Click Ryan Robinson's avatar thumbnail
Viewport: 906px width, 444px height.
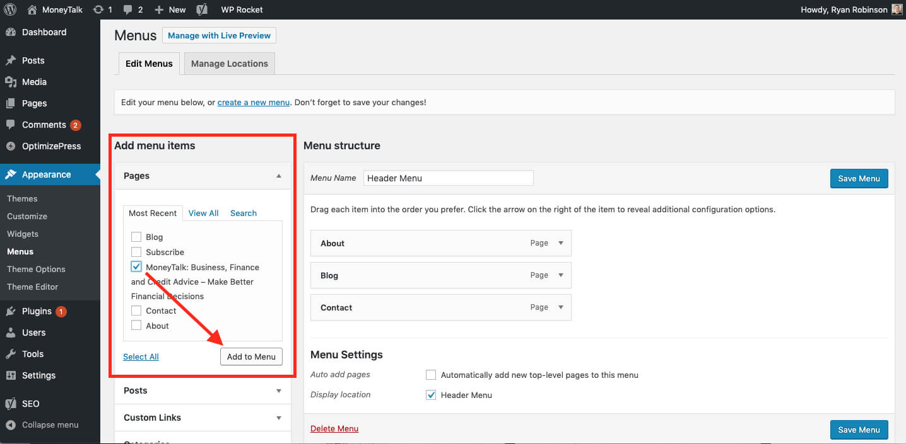click(897, 9)
